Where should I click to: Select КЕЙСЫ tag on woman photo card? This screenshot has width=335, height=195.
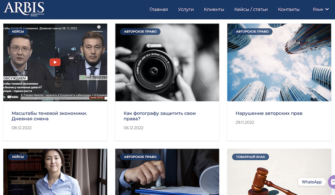18,157
